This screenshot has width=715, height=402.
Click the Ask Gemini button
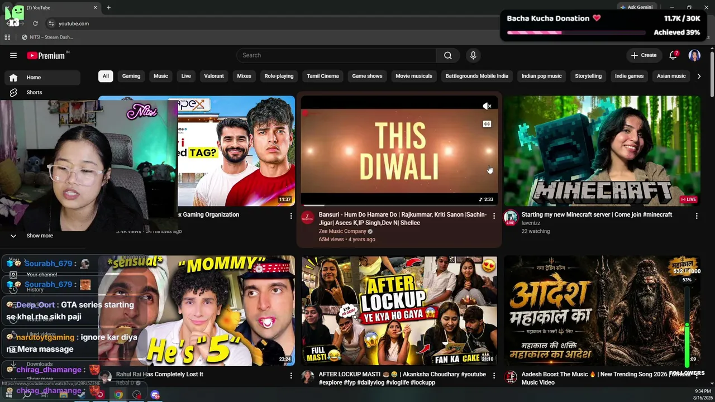[x=636, y=7]
